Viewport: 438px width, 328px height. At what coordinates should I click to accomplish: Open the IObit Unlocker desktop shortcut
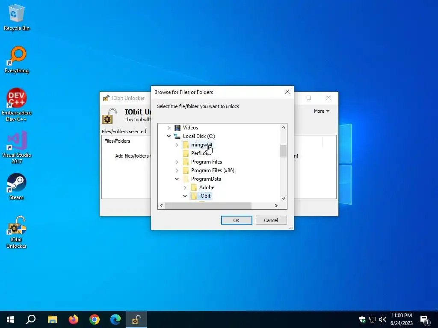coord(17,232)
